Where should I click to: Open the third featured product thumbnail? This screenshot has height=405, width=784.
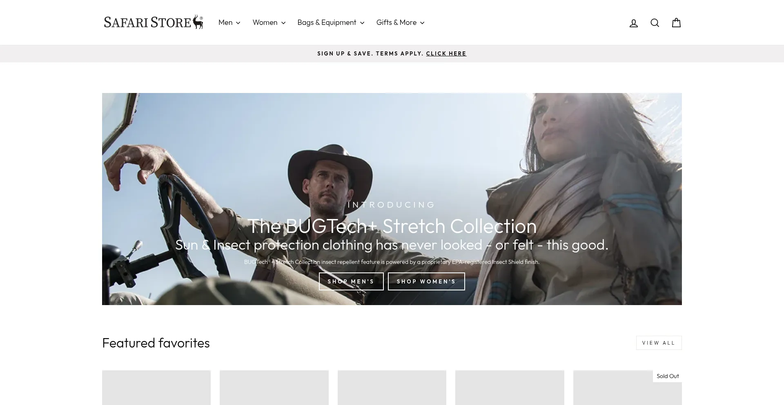coord(392,387)
